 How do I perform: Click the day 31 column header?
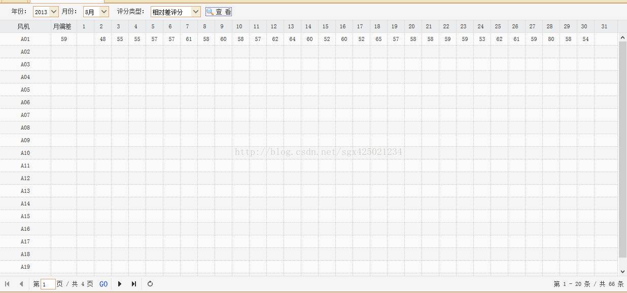[606, 26]
